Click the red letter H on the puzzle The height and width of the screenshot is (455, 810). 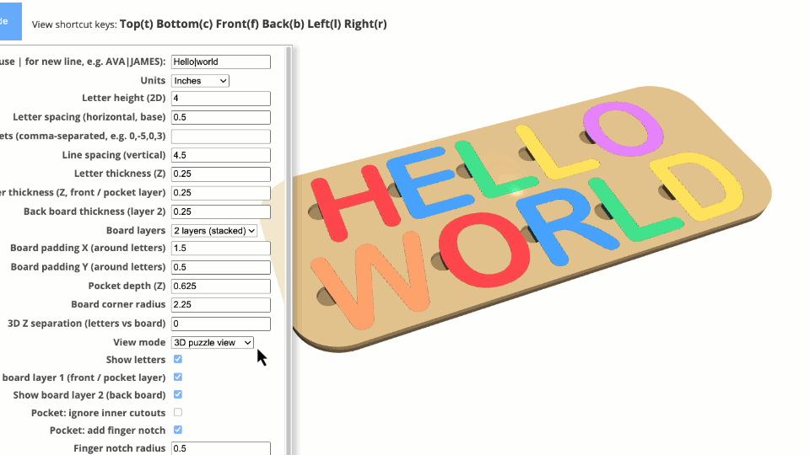(x=354, y=201)
